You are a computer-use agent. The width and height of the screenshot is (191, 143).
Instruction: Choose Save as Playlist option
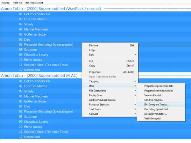point(153,95)
